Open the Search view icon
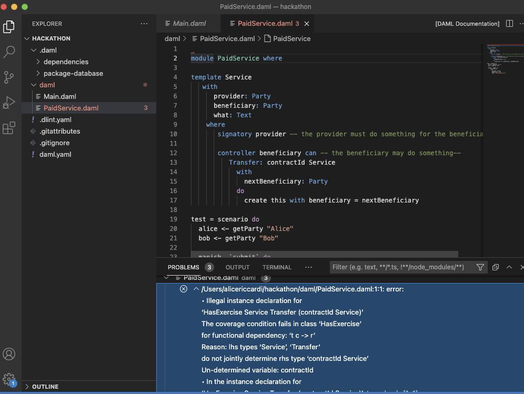This screenshot has width=524, height=394. click(x=9, y=52)
